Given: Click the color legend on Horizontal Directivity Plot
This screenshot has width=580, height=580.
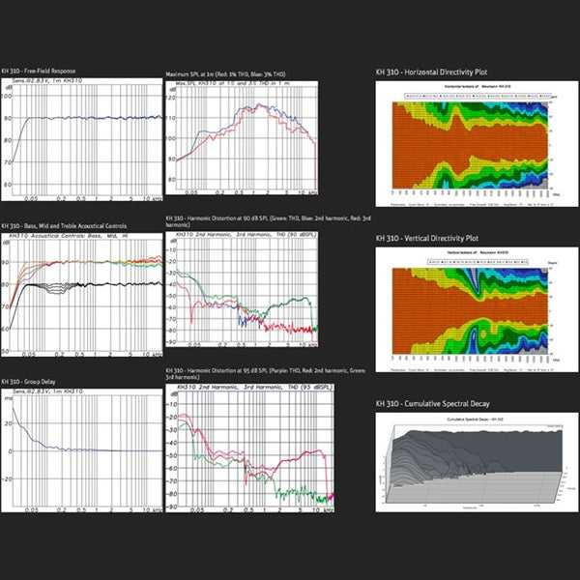Looking at the screenshot, I should 469,98.
